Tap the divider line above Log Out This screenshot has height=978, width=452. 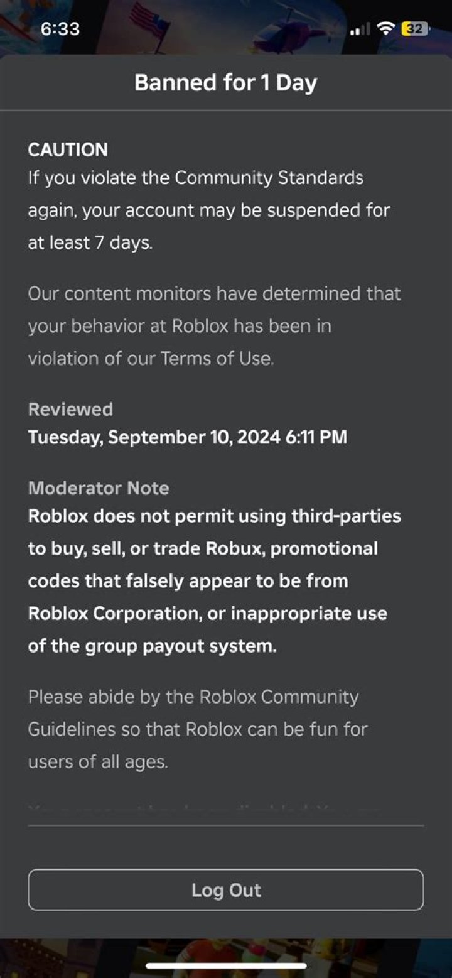pos(226,825)
